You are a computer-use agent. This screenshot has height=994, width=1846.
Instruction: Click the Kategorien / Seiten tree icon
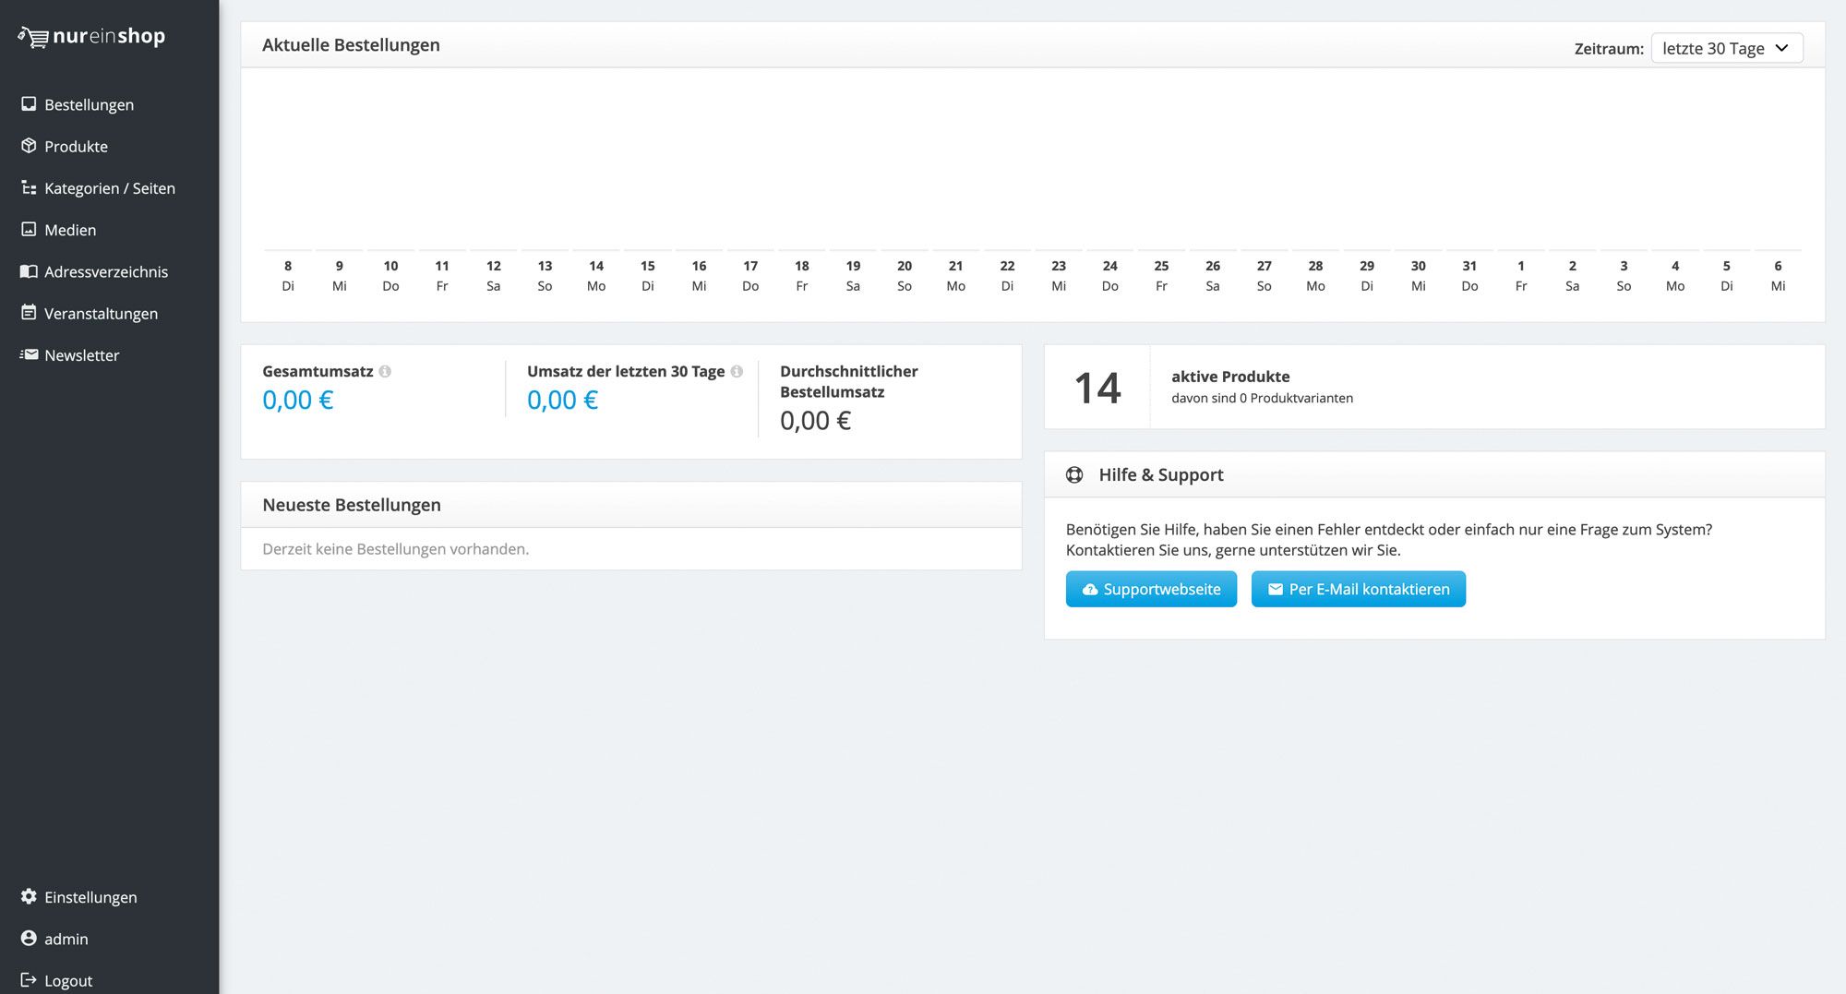29,187
